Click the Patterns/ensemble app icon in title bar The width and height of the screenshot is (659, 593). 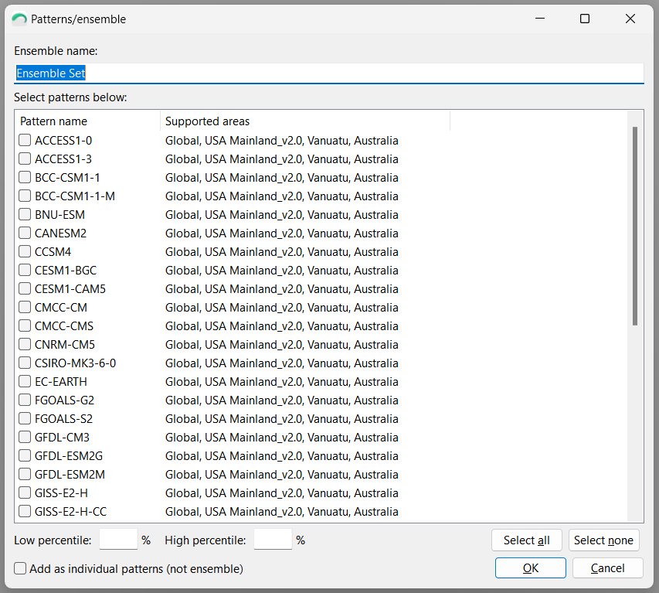[19, 19]
